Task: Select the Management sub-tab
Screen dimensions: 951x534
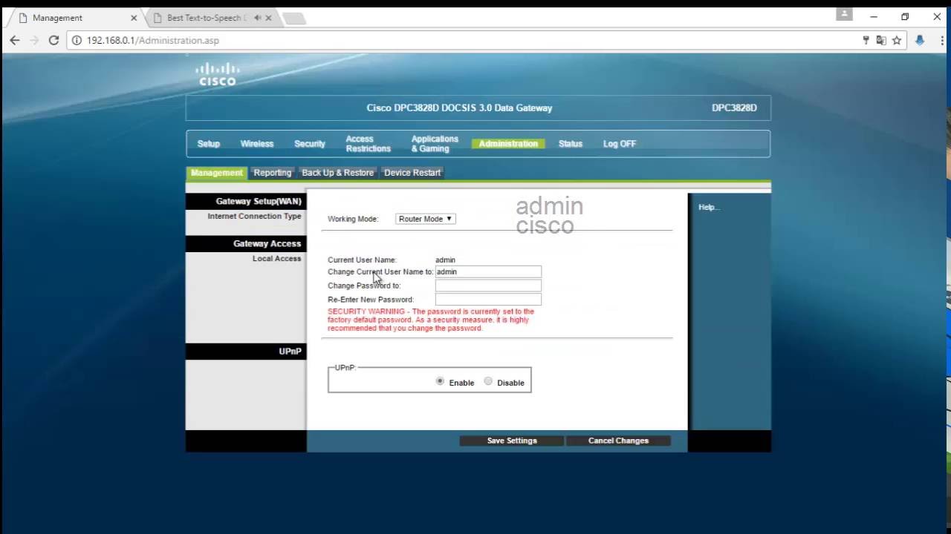Action: pyautogui.click(x=216, y=173)
